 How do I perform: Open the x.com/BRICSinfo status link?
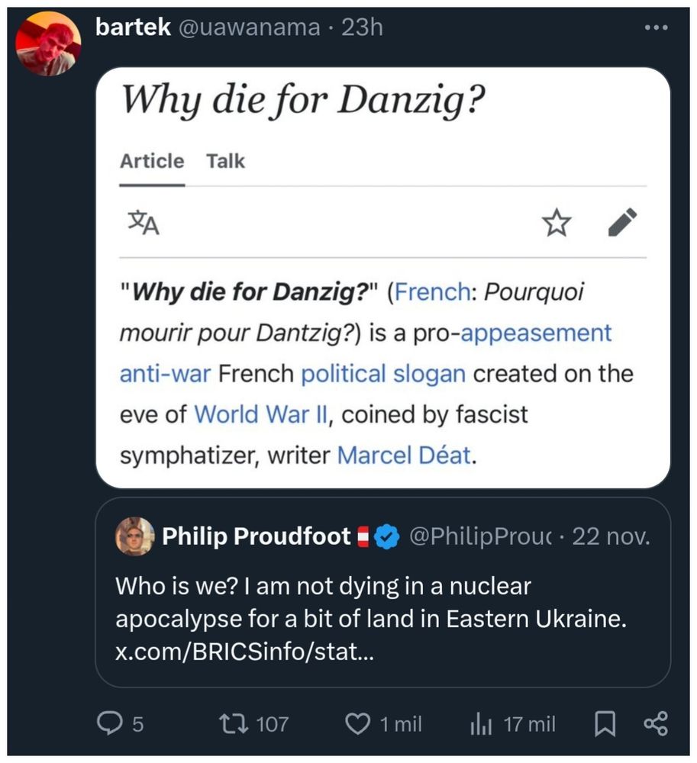coord(244,652)
